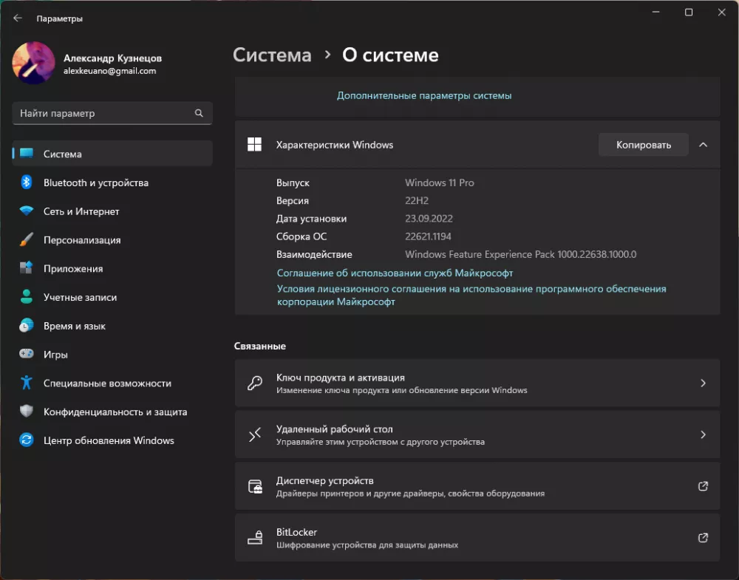Click the shield icon for Конфиденциальность и защита
Viewport: 739px width, 580px height.
pyautogui.click(x=27, y=412)
